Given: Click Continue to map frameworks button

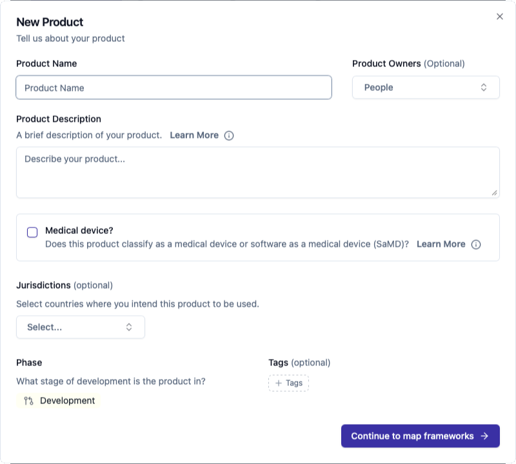Looking at the screenshot, I should (421, 436).
